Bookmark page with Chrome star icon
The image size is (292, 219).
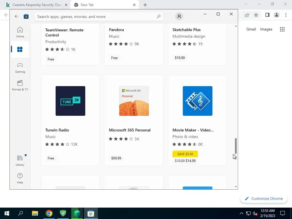coord(256,15)
